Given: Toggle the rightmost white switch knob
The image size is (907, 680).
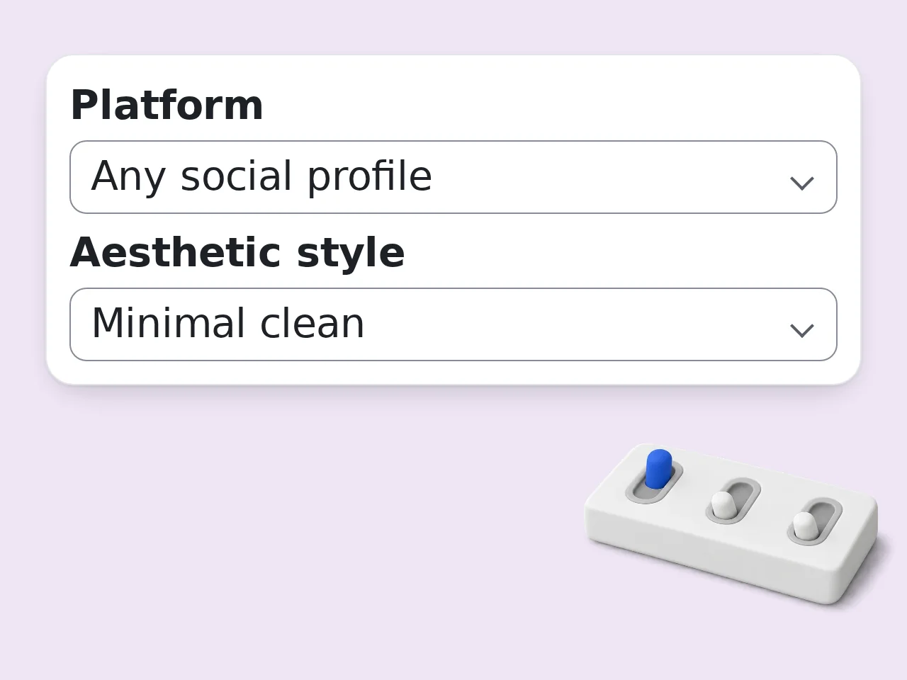Looking at the screenshot, I should 804,525.
